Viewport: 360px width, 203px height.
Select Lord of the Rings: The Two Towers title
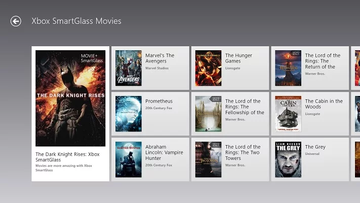(243, 152)
